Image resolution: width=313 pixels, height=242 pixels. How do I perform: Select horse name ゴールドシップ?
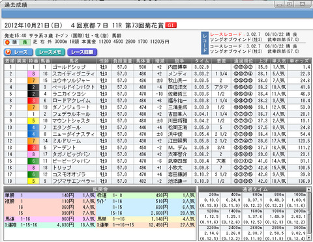(x=69, y=67)
